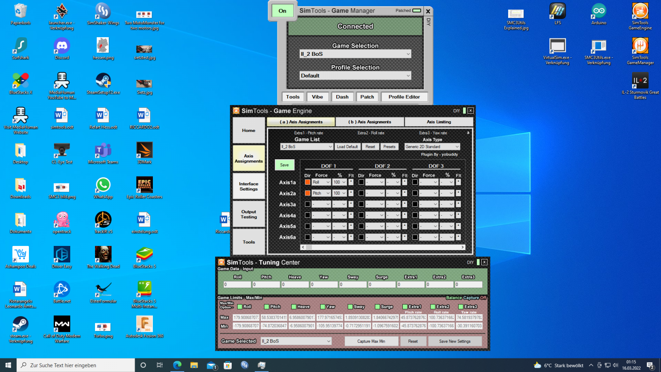This screenshot has height=372, width=661.
Task: Open Microsoft Edge in taskbar
Action: 177,365
